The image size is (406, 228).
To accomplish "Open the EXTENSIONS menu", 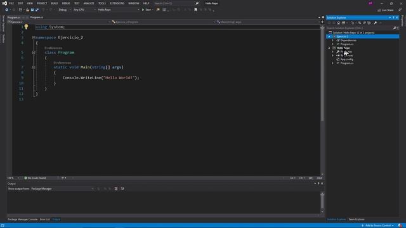I will [117, 3].
